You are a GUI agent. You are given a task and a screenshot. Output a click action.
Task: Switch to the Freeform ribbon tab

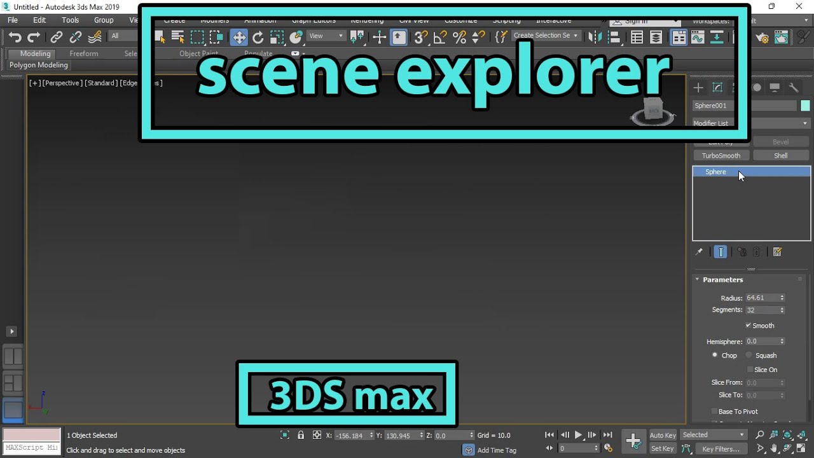click(84, 53)
